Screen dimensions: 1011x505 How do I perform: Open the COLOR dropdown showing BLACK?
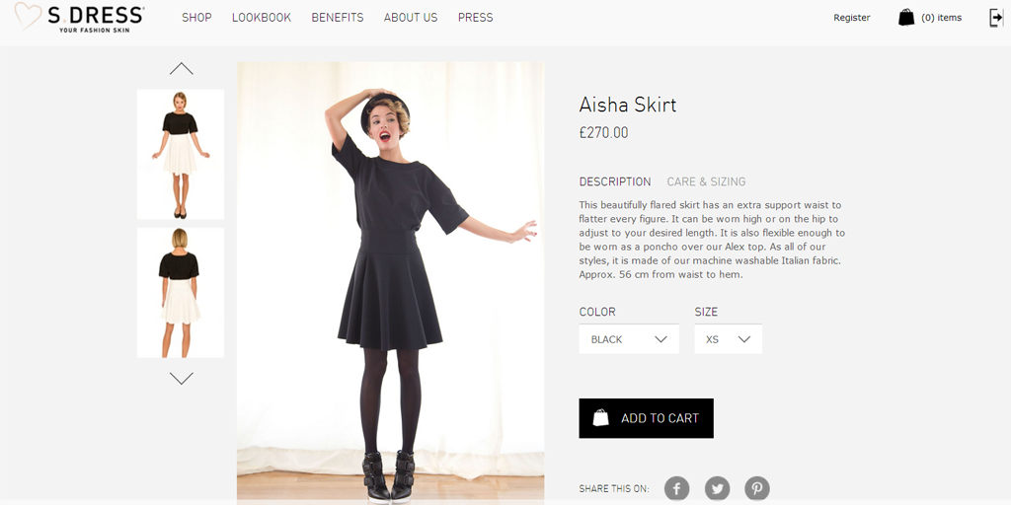click(629, 339)
